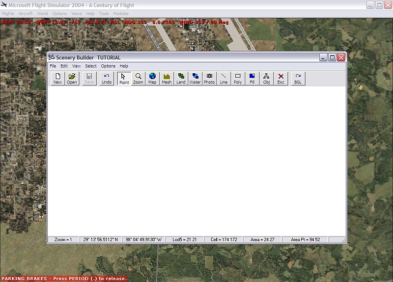Open Flight Simulator World menu

[42, 14]
